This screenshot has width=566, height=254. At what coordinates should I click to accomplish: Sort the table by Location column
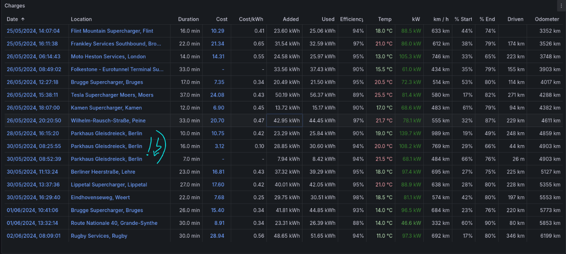pyautogui.click(x=81, y=19)
